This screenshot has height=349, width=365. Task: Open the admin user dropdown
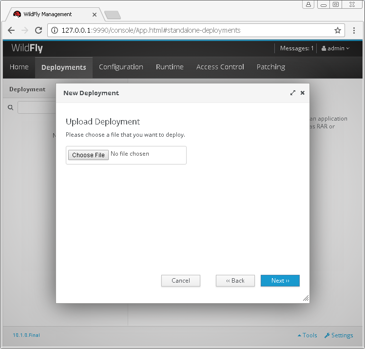pos(335,48)
